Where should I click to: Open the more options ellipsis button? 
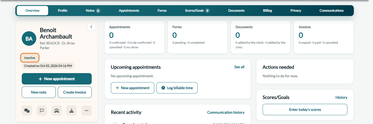[87, 111]
